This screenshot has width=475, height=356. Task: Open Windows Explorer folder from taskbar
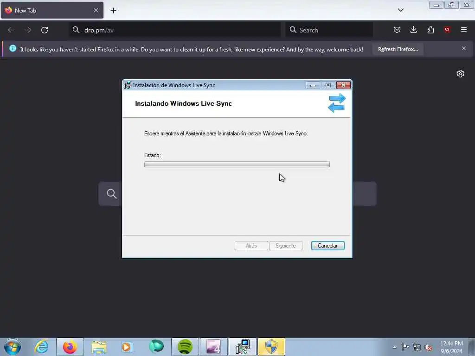point(99,347)
